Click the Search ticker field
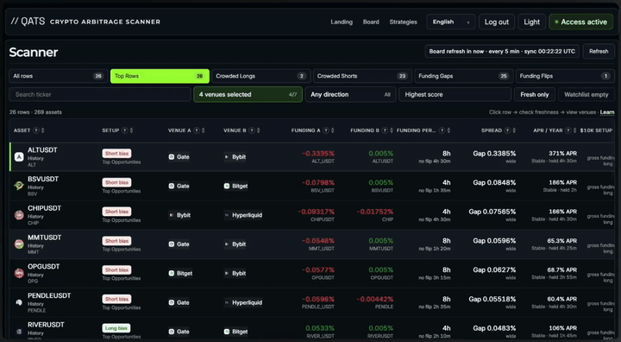The height and width of the screenshot is (342, 621). click(100, 94)
